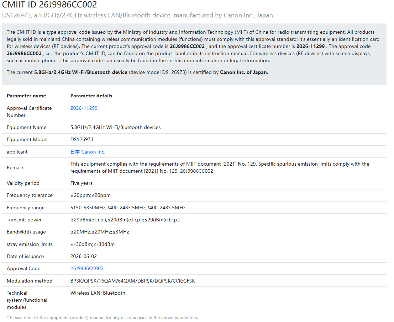Click the Equipment Model label
This screenshot has height=322, width=394.
point(27,139)
